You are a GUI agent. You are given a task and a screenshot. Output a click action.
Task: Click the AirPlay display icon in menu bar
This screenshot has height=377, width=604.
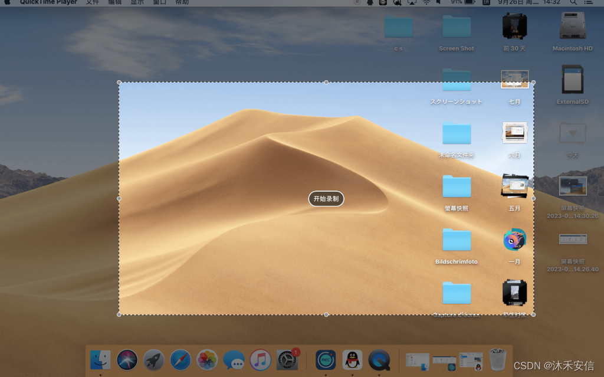tap(412, 2)
